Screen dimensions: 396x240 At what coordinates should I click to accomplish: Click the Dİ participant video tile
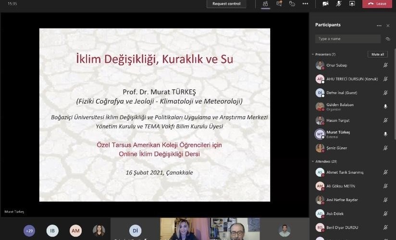[x=135, y=229]
